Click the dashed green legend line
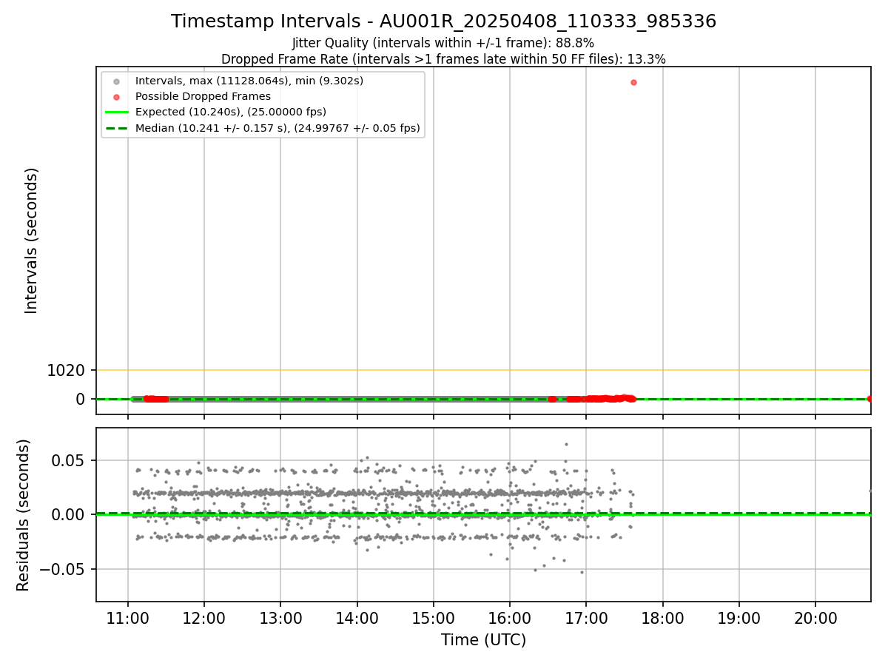The image size is (888, 666). click(116, 128)
